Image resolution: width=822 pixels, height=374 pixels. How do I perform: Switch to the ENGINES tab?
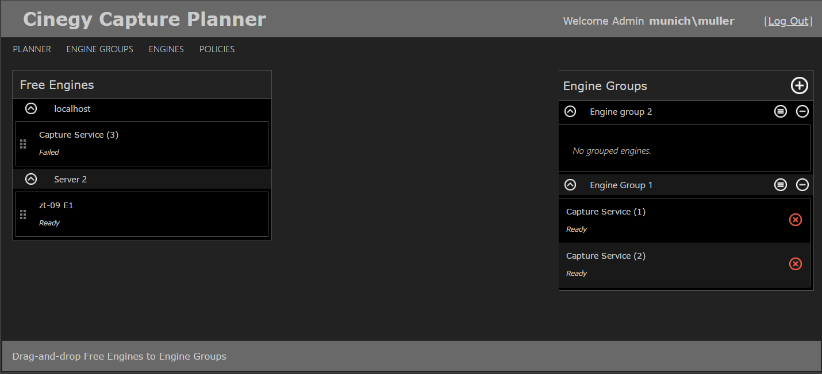[166, 49]
